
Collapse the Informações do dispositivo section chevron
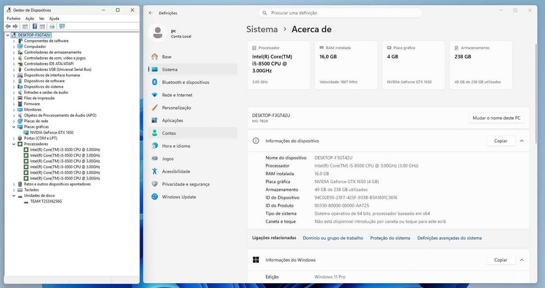[x=522, y=141]
